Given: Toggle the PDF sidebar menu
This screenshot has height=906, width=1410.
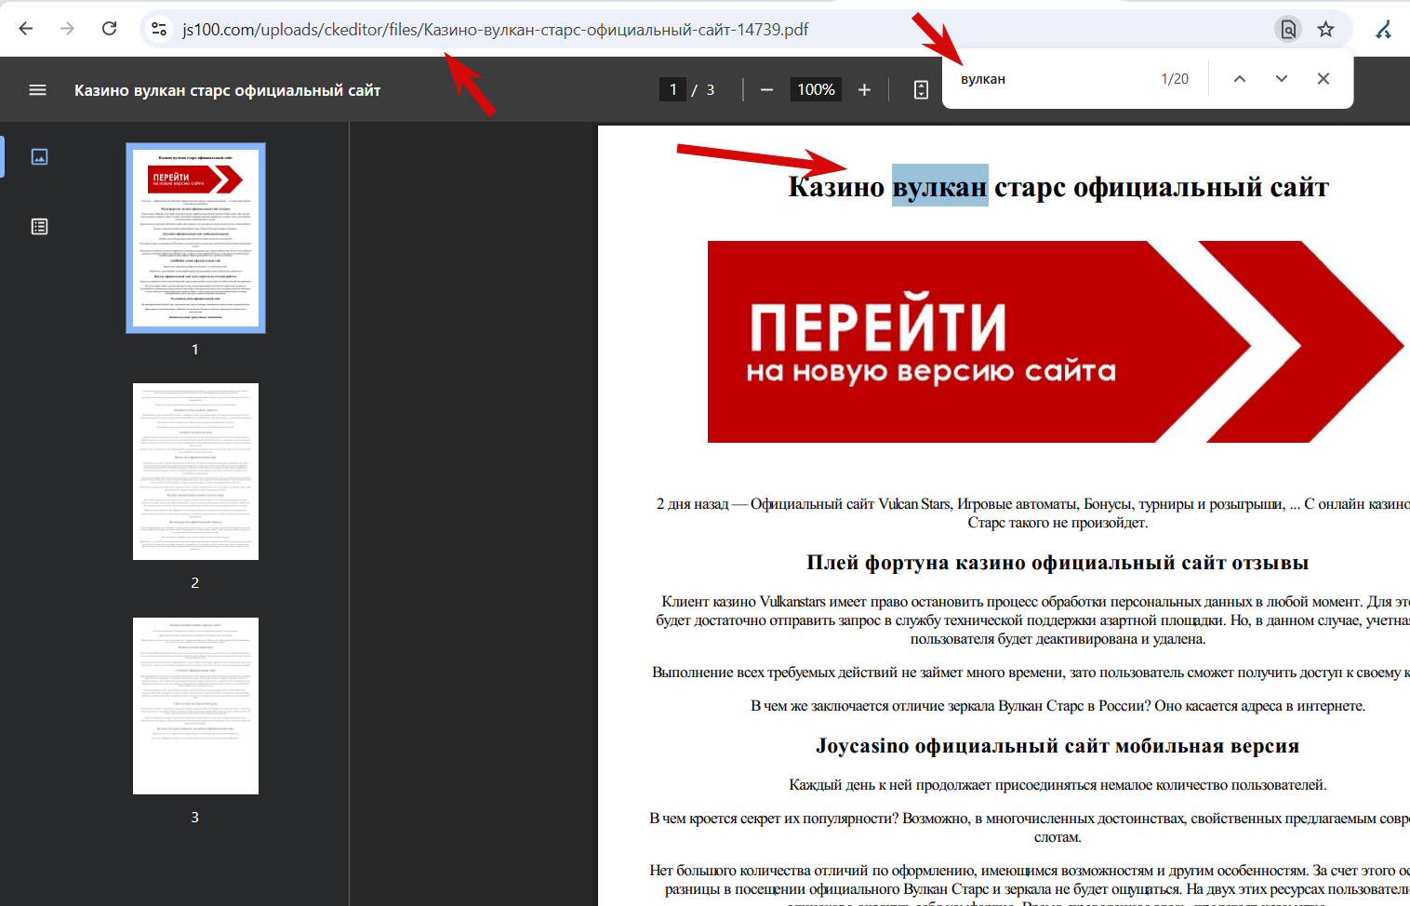Looking at the screenshot, I should (x=37, y=90).
